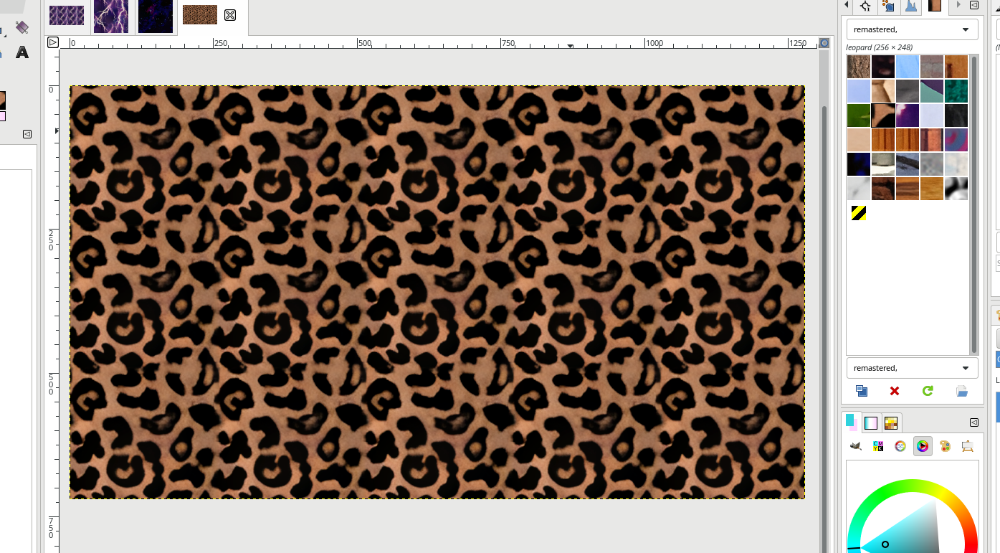The image size is (1000, 553).
Task: Open the dark blue starfield image tab
Action: 156,16
